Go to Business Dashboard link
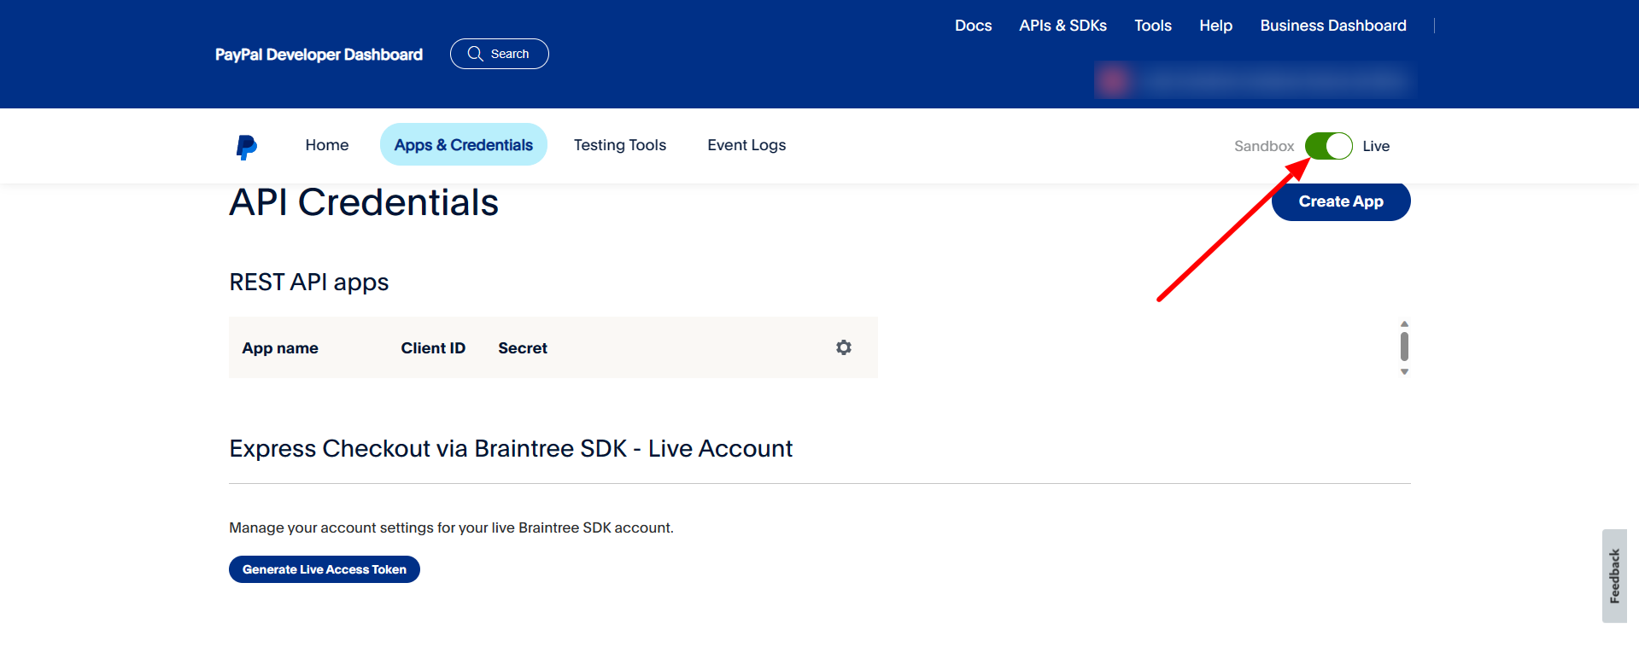Image resolution: width=1639 pixels, height=647 pixels. [1333, 26]
